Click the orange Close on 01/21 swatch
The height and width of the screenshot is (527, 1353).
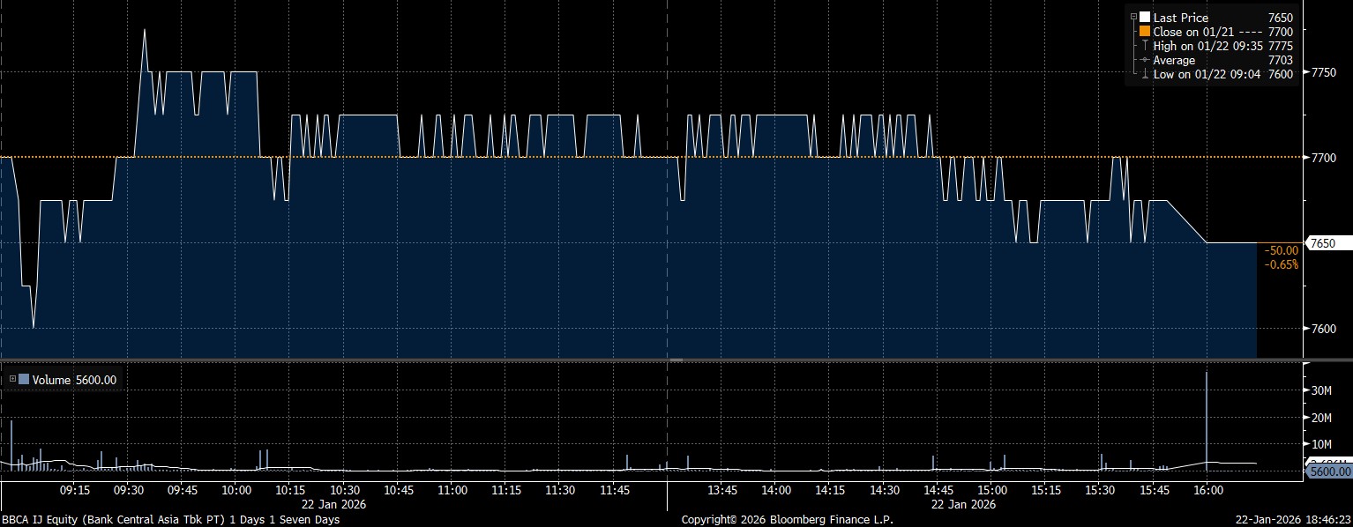coord(1144,32)
